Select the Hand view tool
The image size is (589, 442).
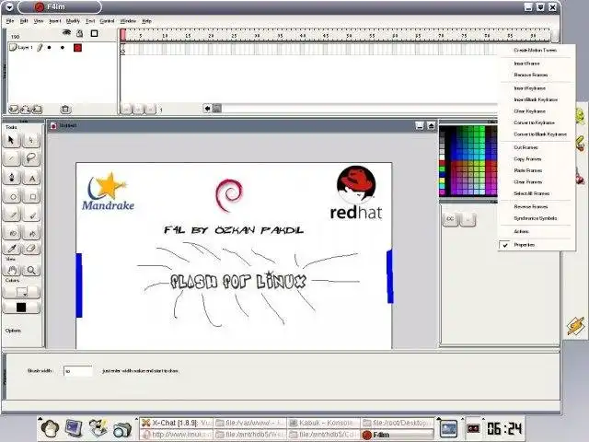coord(12,270)
